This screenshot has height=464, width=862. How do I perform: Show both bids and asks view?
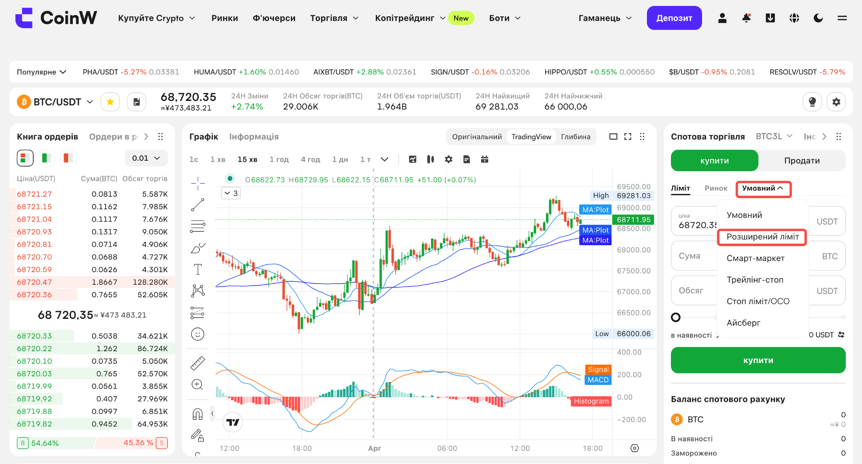(25, 158)
